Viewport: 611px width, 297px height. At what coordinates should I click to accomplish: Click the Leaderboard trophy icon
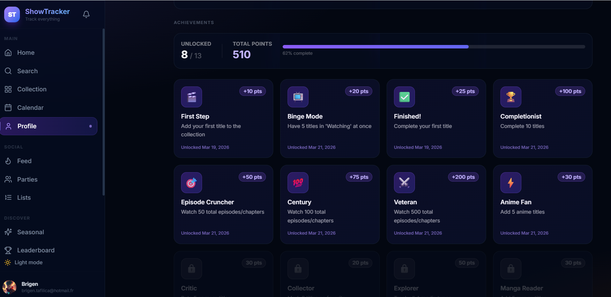[8, 250]
